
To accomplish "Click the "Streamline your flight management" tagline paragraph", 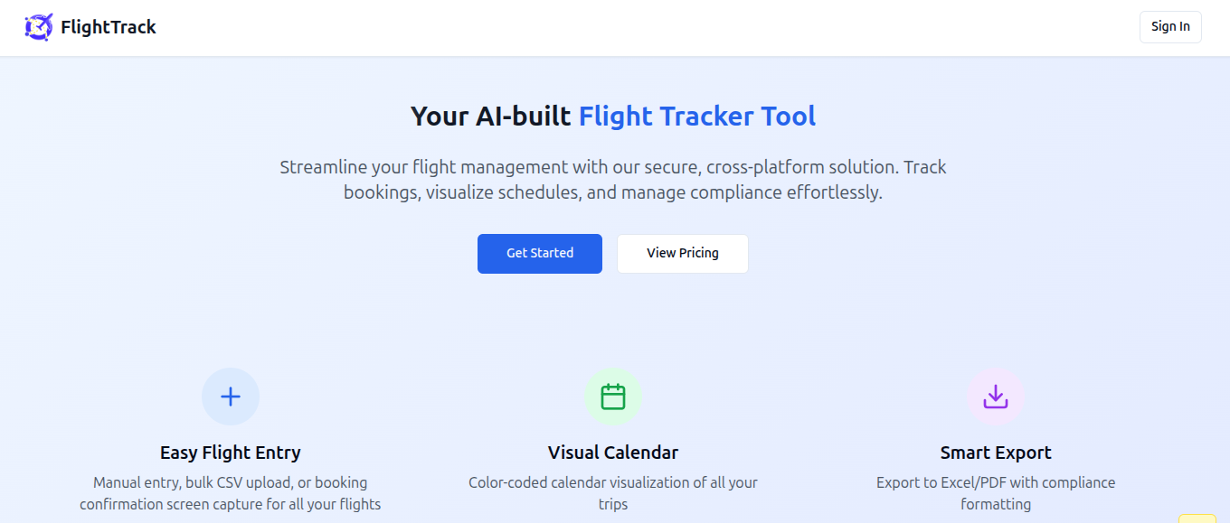I will [x=613, y=180].
